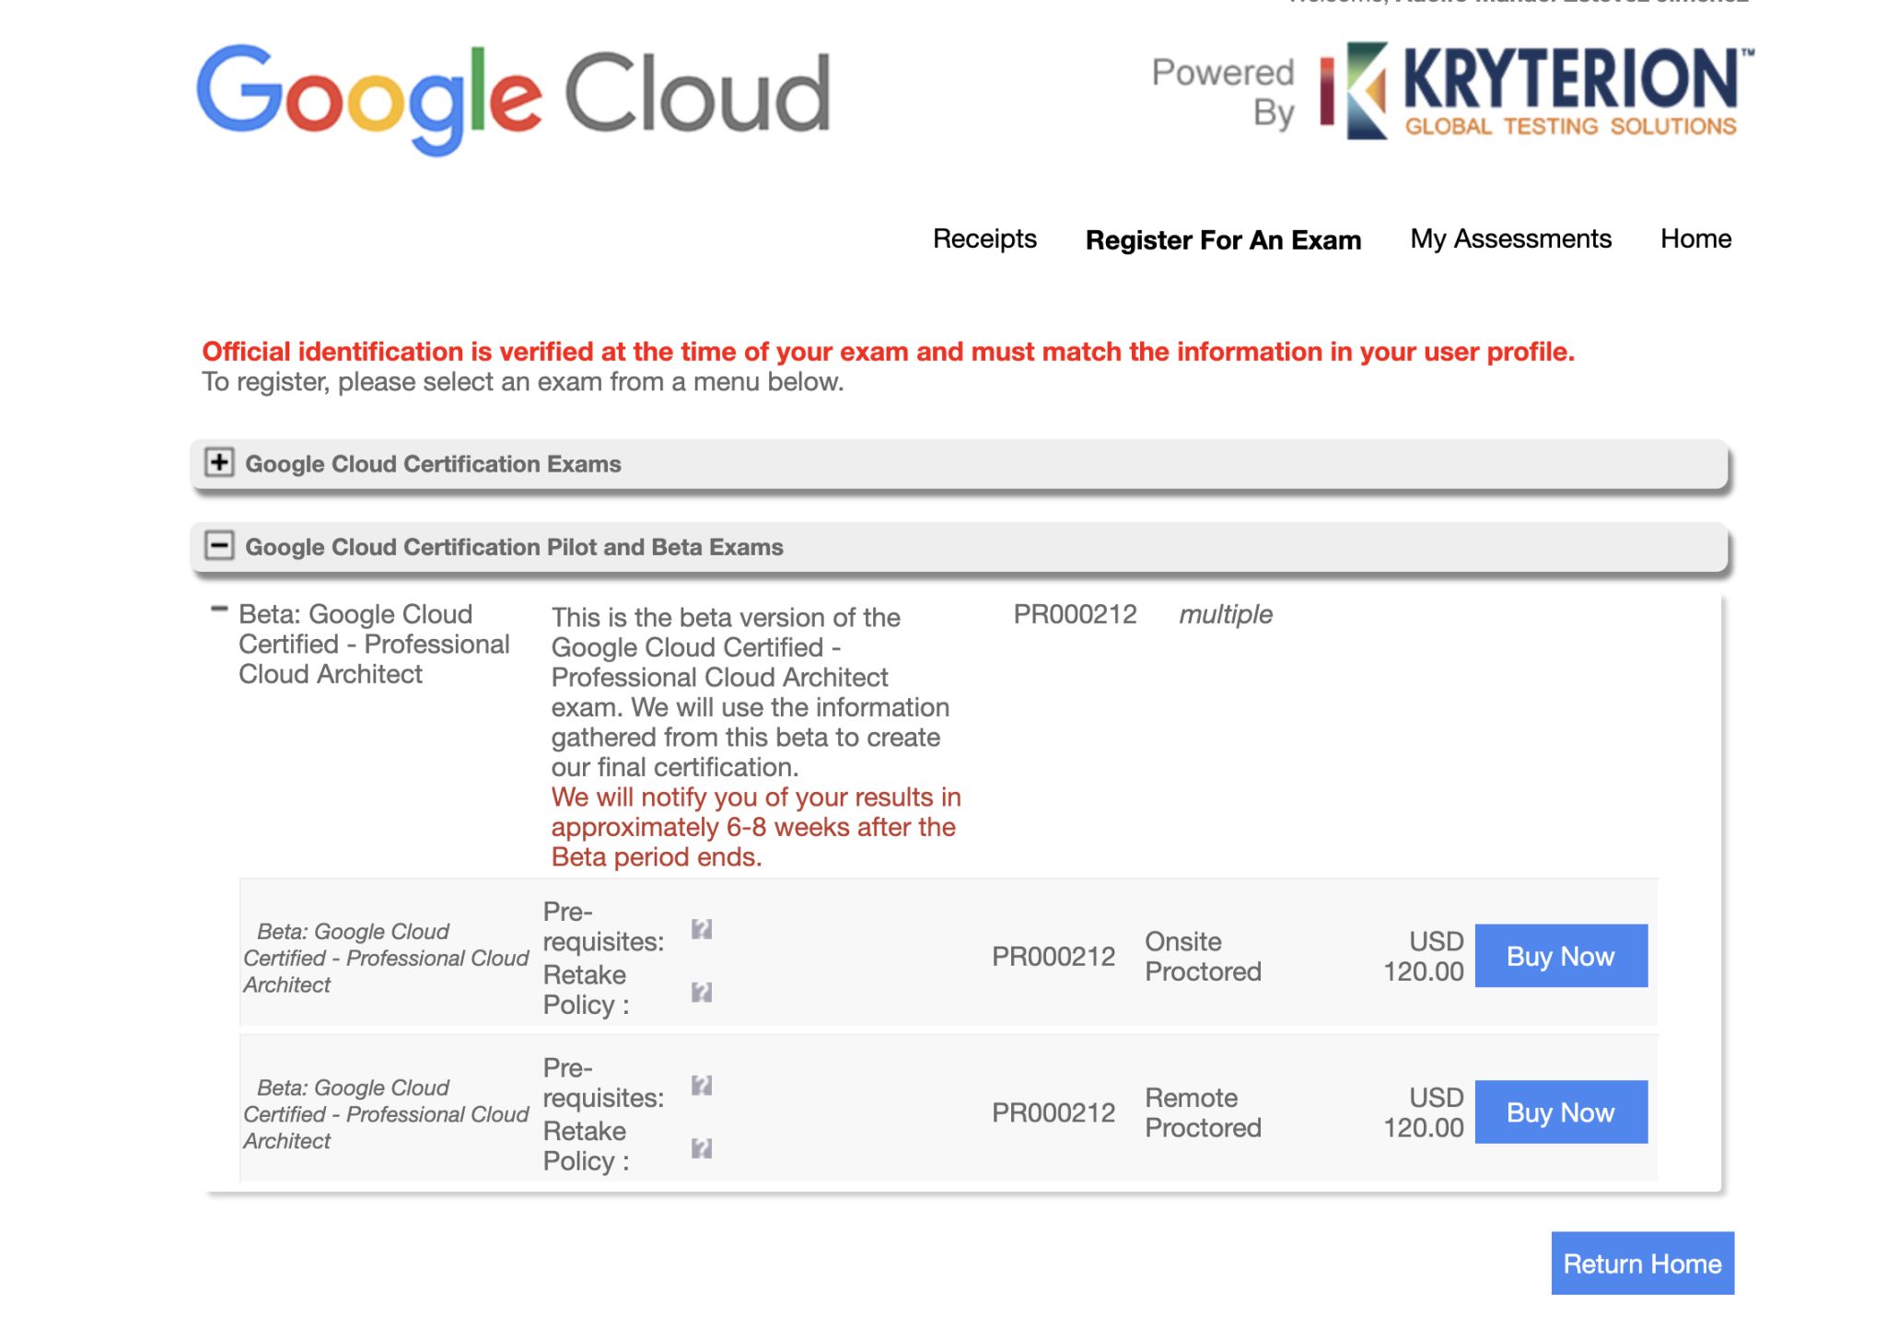1886x1338 pixels.
Task: Click the Return Home button
Action: tap(1642, 1263)
